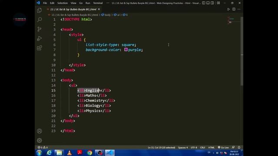
Task: Open the Extensions view
Action: pos(40,48)
